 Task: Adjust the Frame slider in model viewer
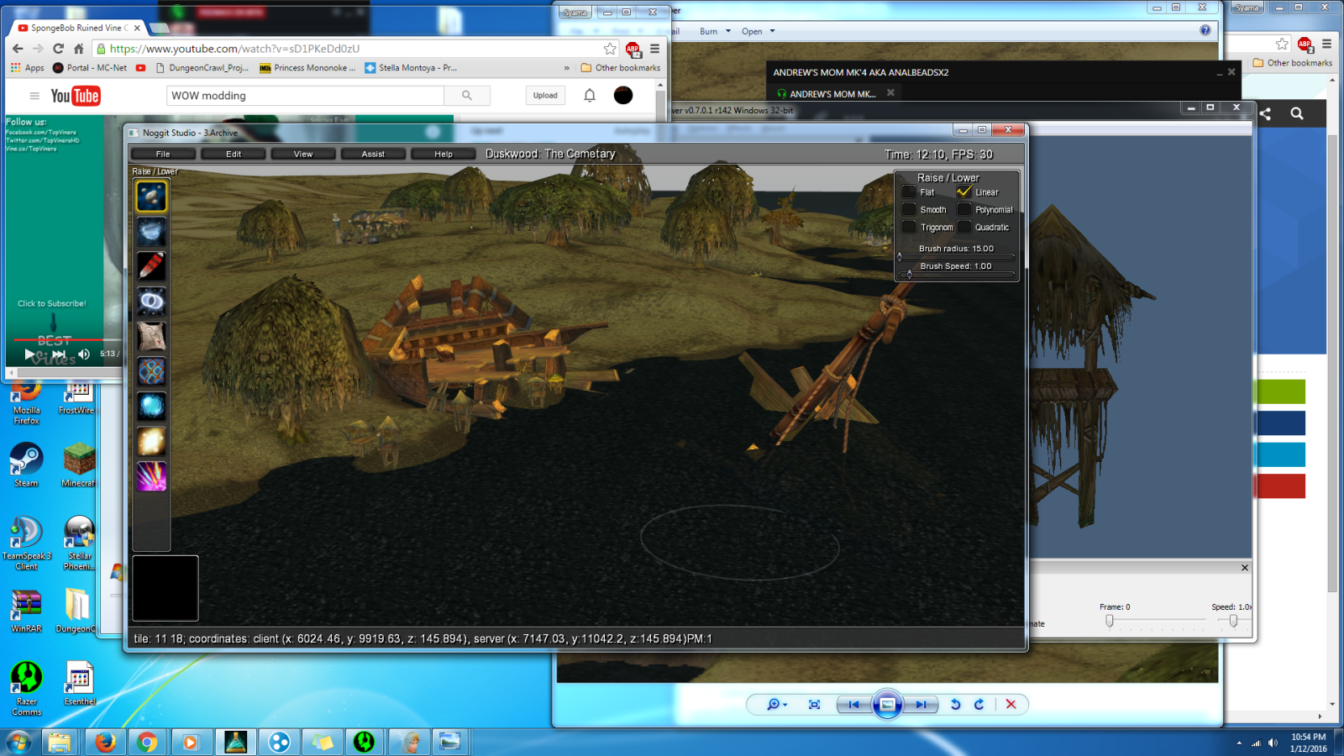pyautogui.click(x=1156, y=621)
